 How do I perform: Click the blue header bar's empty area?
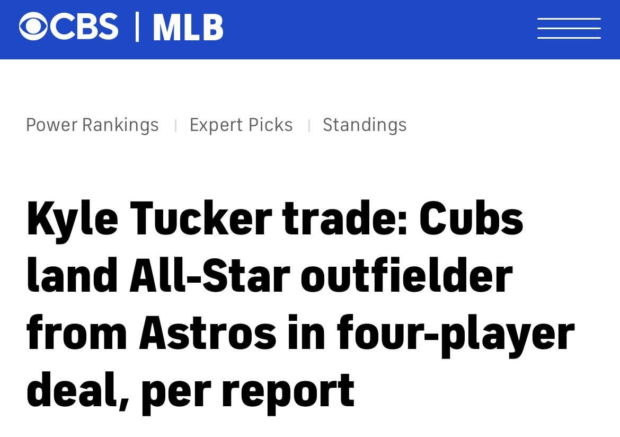(371, 29)
